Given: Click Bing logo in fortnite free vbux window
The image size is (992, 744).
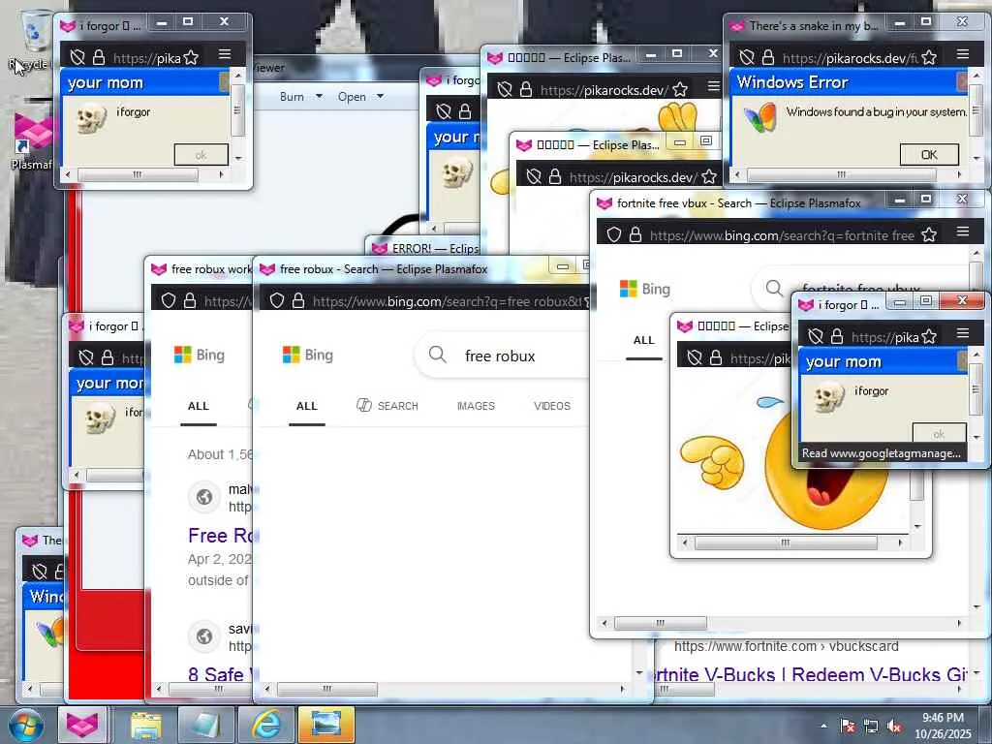Looking at the screenshot, I should click(644, 289).
